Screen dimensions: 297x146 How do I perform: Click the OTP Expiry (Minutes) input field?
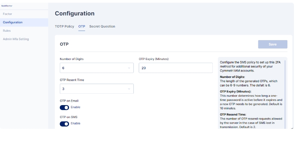pyautogui.click(x=176, y=68)
